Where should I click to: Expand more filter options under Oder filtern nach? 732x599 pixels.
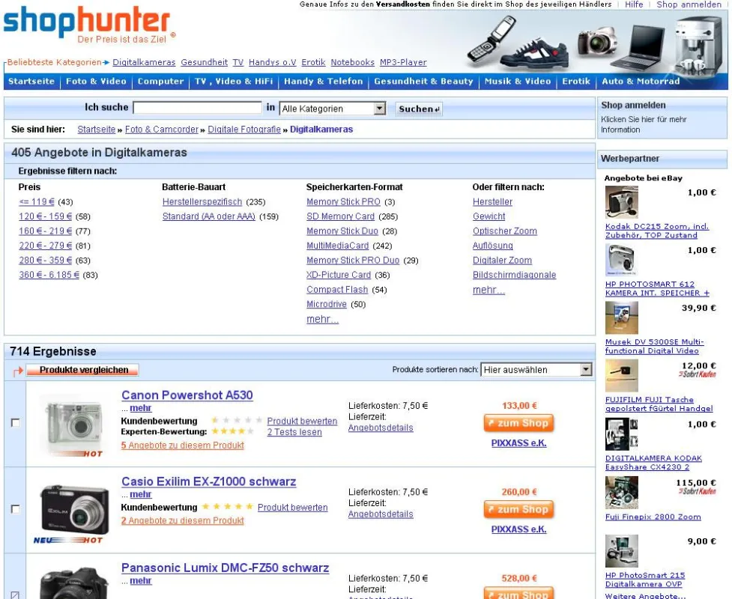tap(488, 290)
